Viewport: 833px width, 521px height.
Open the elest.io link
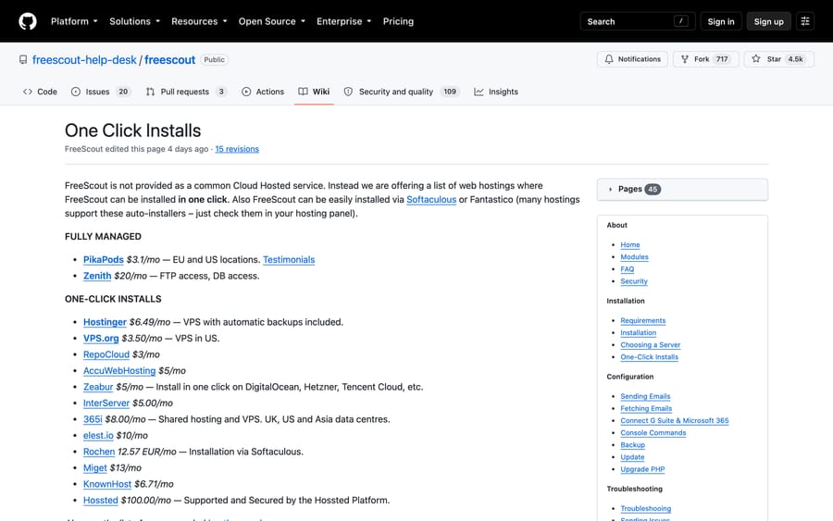(98, 436)
